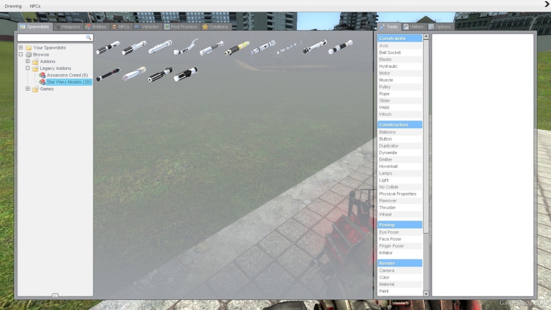The image size is (551, 310).
Task: Open the Options tab
Action: coord(440,26)
